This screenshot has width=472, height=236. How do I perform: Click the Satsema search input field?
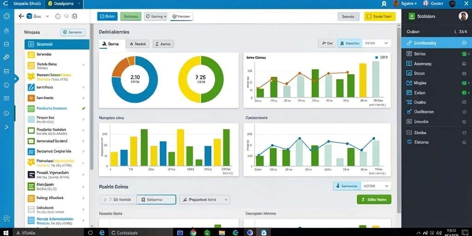(x=156, y=200)
